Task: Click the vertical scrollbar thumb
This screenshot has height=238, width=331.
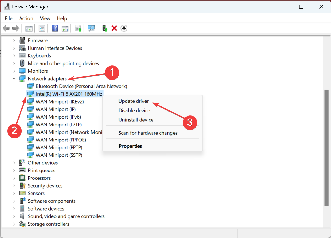Action: [x=326, y=148]
